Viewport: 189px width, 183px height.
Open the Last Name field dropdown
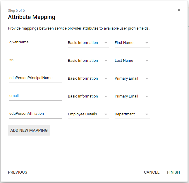click(x=132, y=61)
